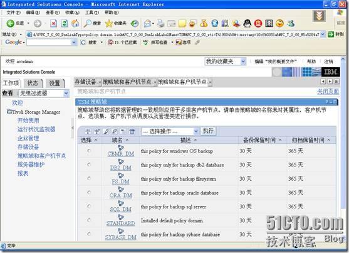Open the 查看 menu
The width and height of the screenshot is (349, 253).
[x=53, y=13]
